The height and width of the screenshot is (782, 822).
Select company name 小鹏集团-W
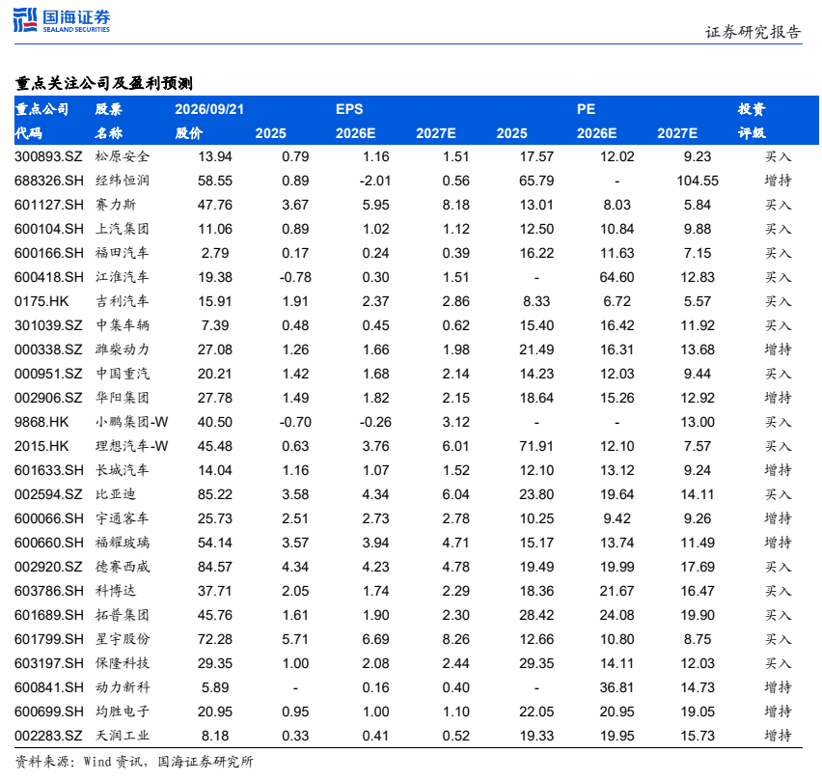(x=131, y=422)
